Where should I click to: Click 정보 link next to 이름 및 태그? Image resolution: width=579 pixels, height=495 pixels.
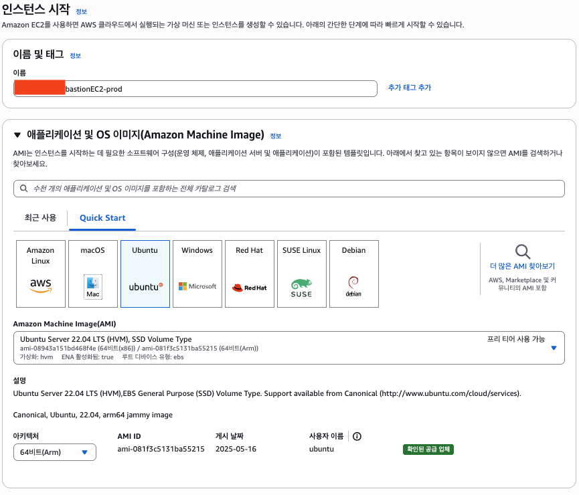click(76, 56)
